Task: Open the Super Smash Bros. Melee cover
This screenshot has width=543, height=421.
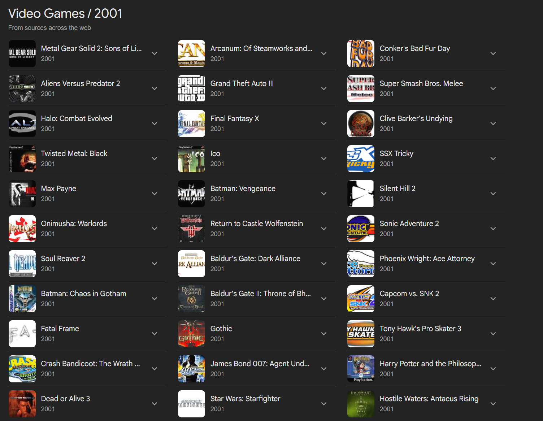Action: pyautogui.click(x=361, y=88)
